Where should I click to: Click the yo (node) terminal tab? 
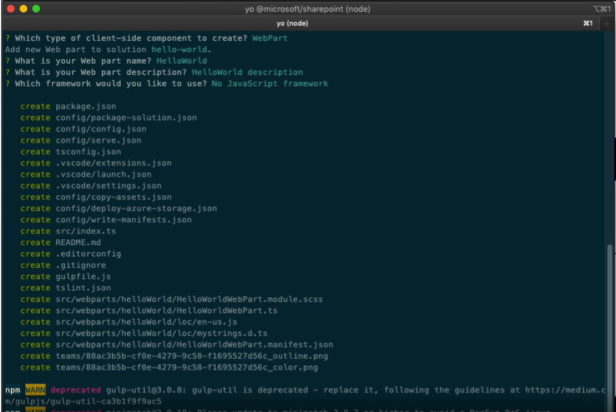[292, 24]
